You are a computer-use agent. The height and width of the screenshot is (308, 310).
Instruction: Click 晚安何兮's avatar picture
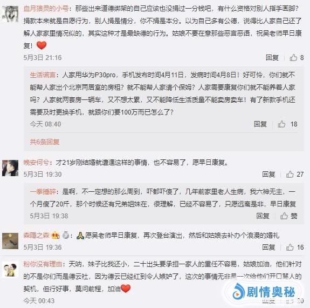[10, 168]
